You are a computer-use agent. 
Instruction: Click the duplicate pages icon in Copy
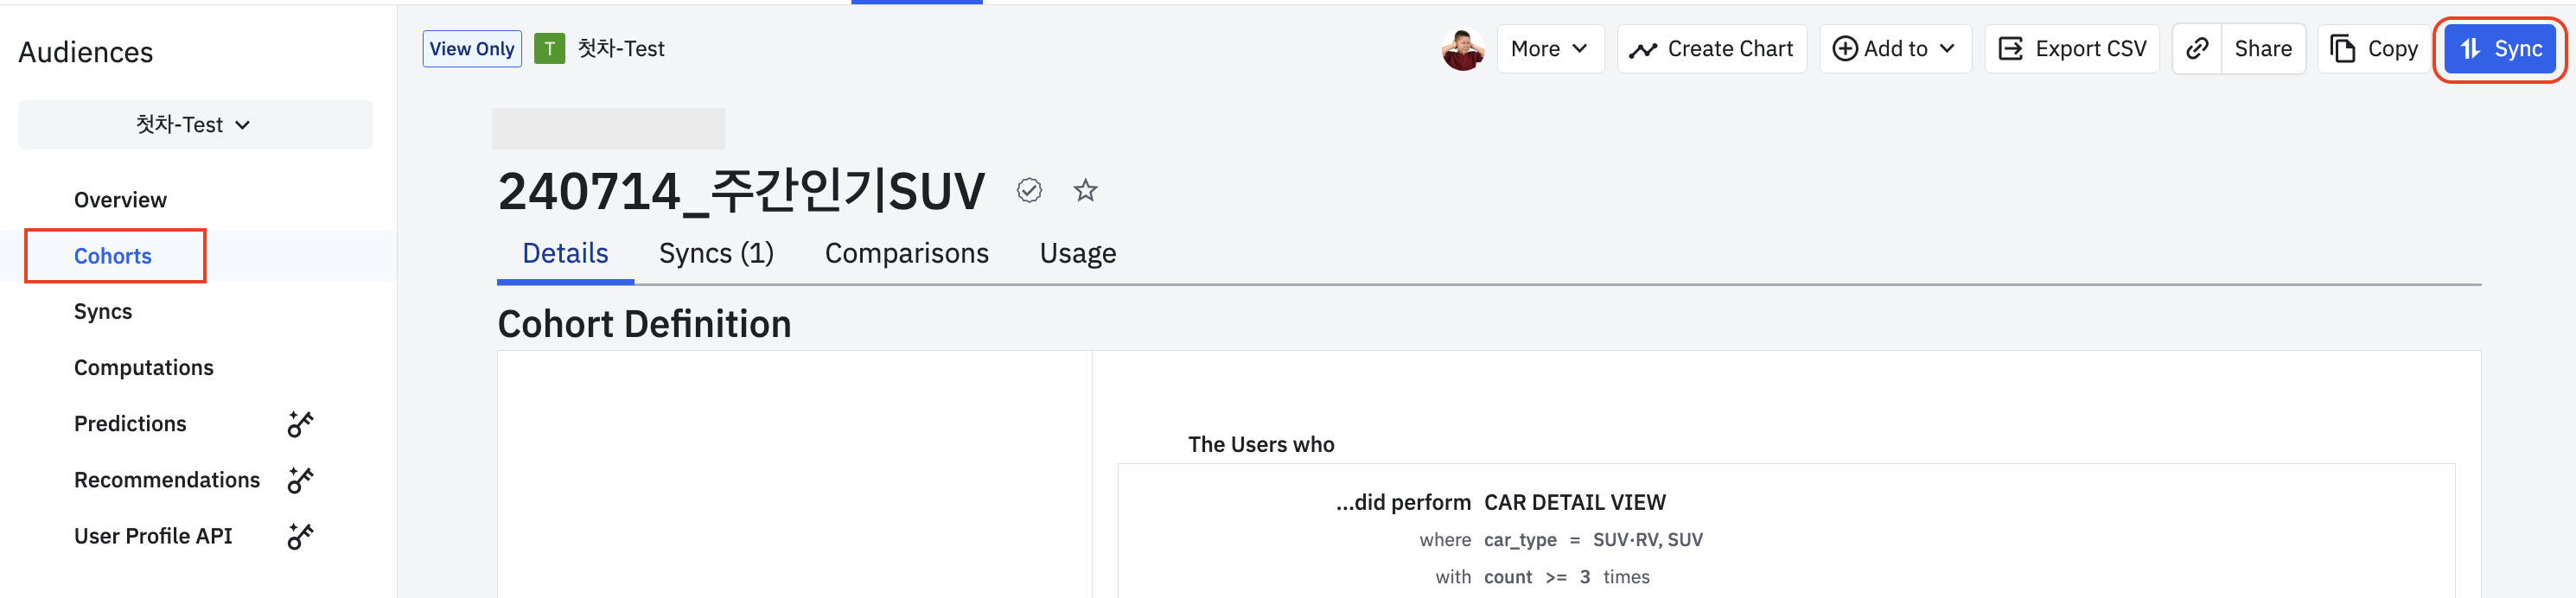[x=2343, y=49]
